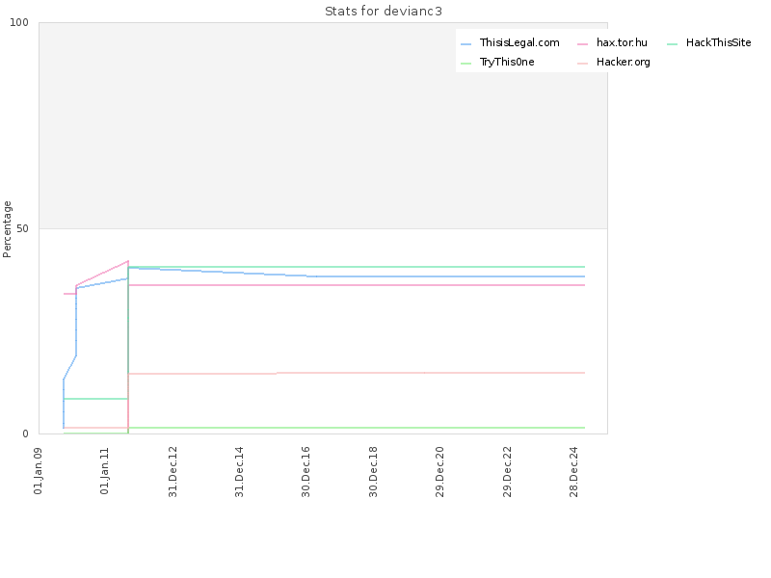Click the 30.Dec.16 x-axis date label

point(306,472)
